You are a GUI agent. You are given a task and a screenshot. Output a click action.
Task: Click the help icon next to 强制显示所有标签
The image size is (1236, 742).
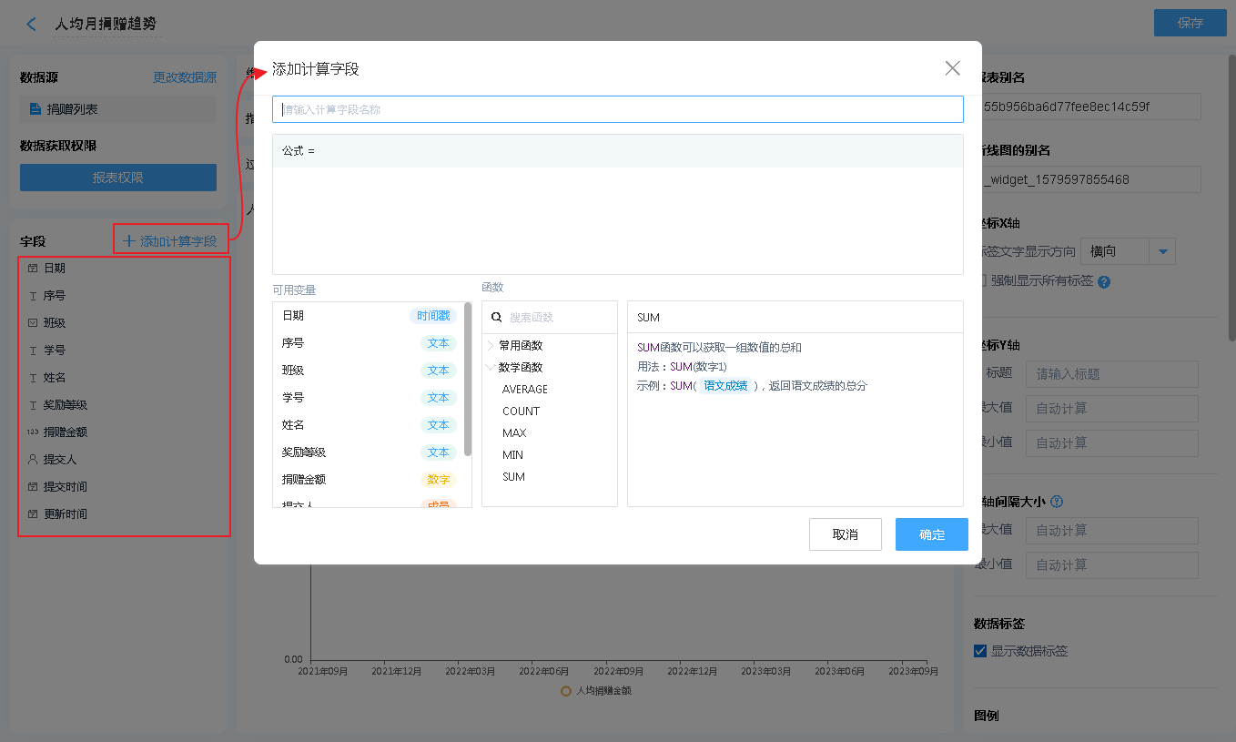[x=1104, y=281]
